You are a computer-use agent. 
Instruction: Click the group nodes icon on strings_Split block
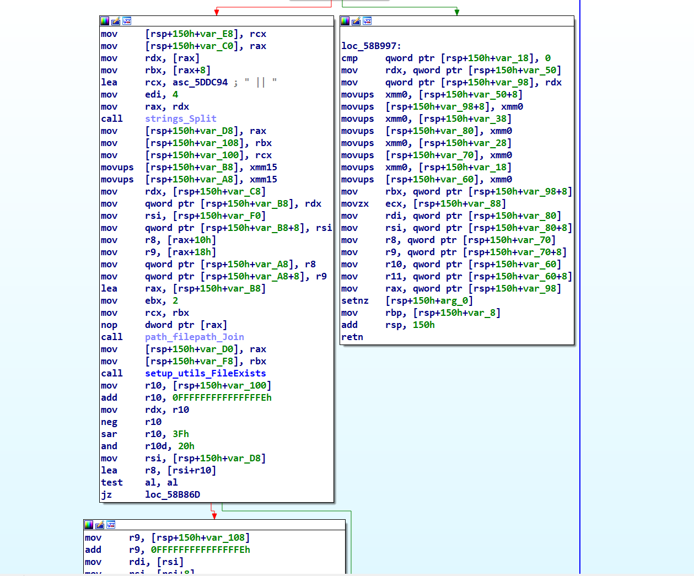coord(127,21)
